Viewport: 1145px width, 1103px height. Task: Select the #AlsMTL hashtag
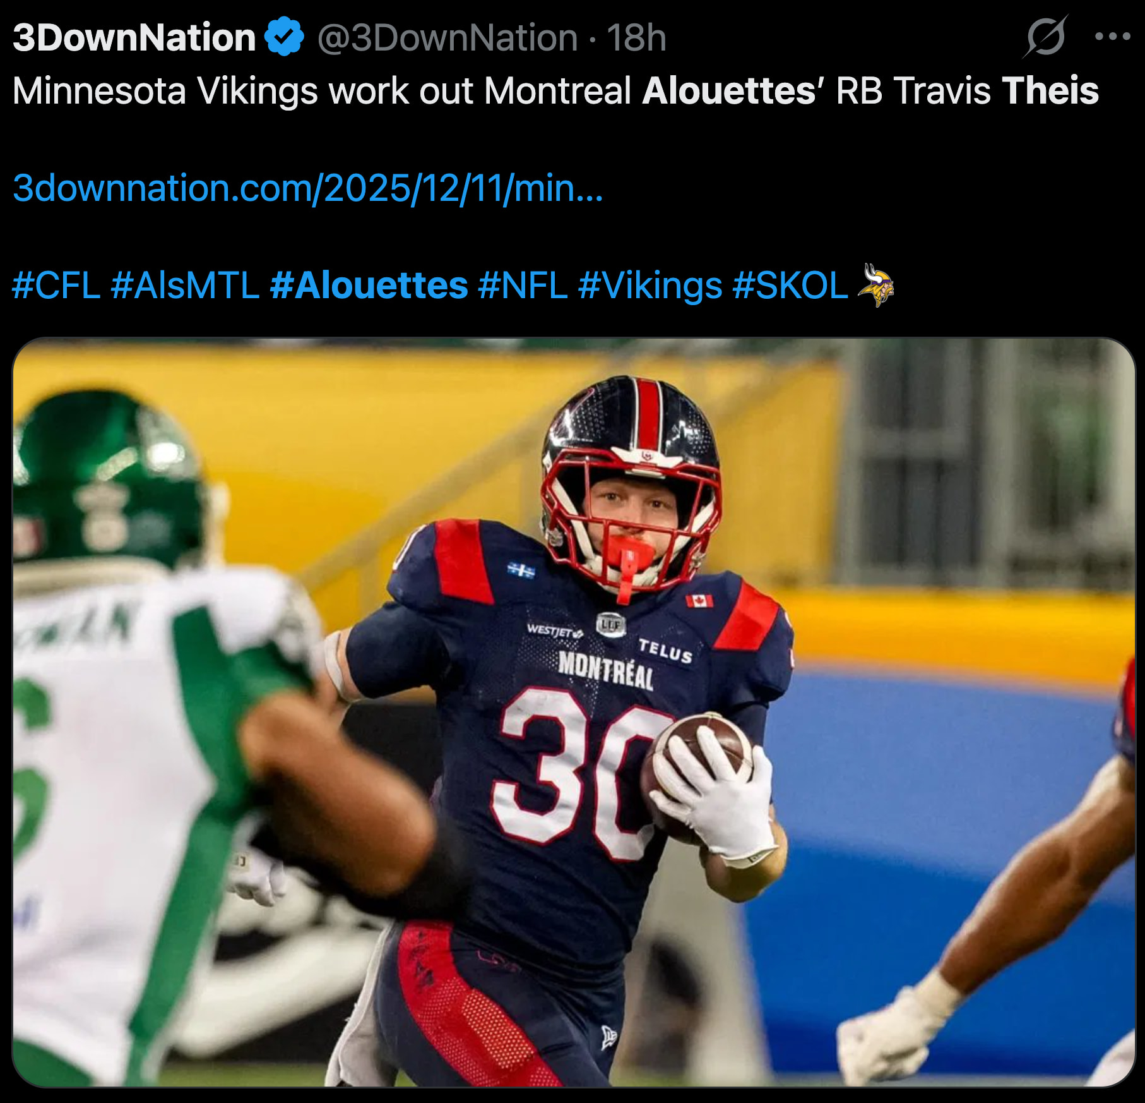pos(185,285)
